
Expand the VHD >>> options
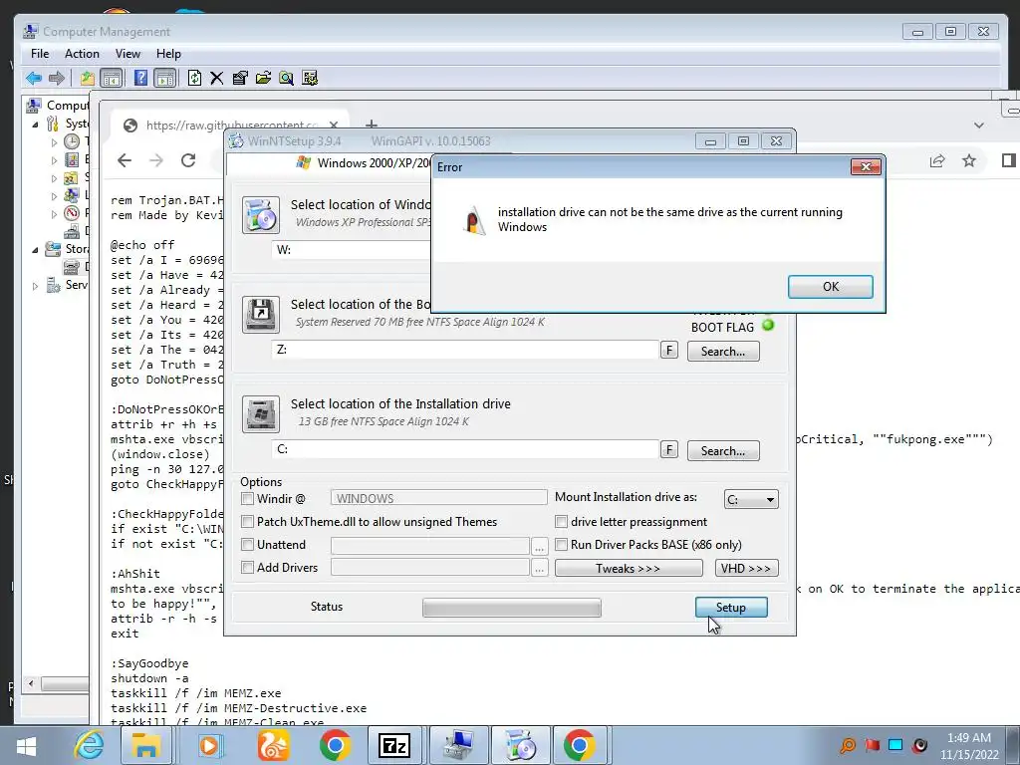click(x=746, y=568)
